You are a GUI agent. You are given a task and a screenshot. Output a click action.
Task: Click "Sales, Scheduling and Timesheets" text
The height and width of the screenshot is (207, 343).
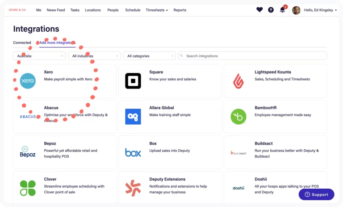pyautogui.click(x=282, y=79)
